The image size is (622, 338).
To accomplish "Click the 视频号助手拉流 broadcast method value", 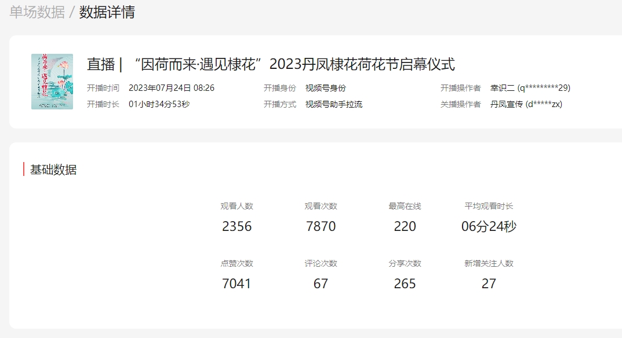I will click(x=333, y=104).
